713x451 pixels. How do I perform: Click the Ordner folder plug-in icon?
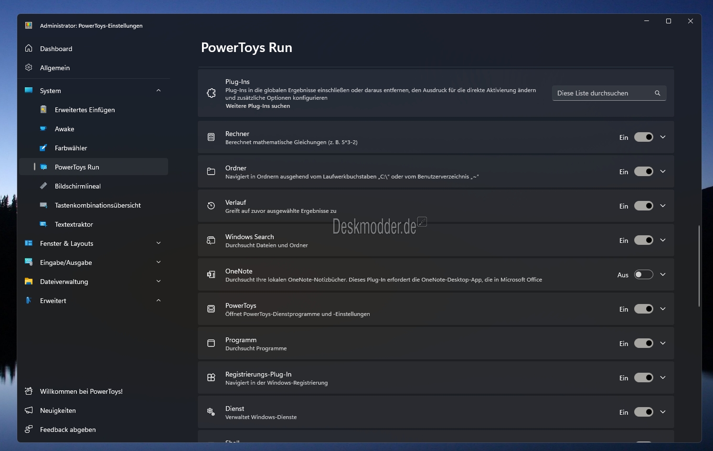[x=211, y=172]
